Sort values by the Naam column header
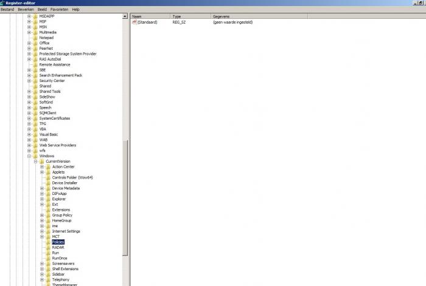The image size is (426, 286). (150, 16)
